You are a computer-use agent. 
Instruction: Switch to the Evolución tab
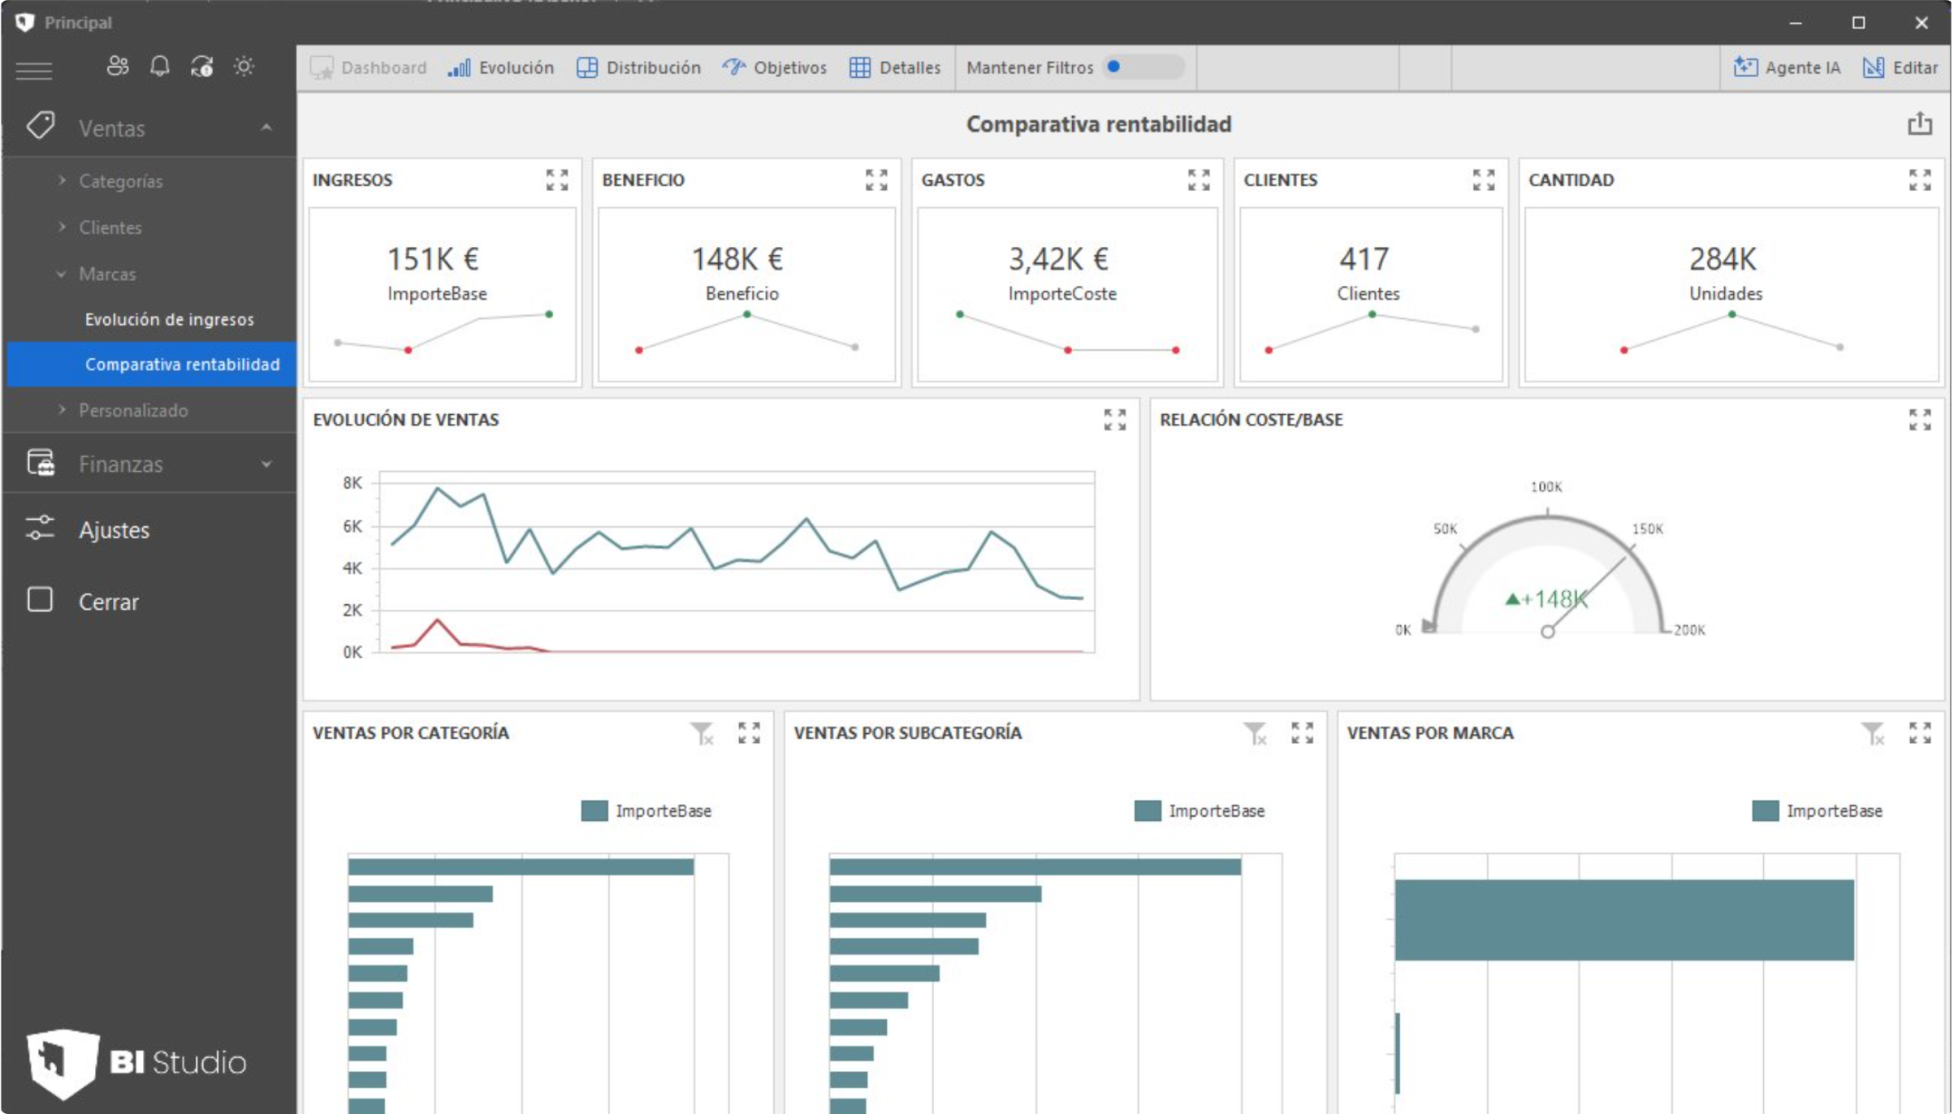coord(501,68)
